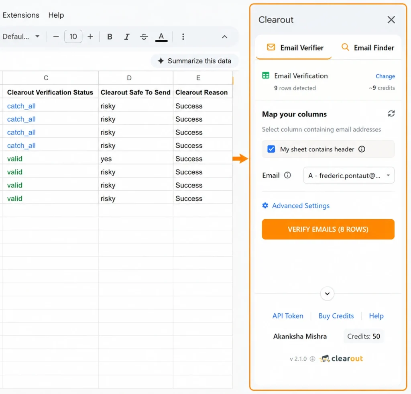This screenshot has height=394, width=411.
Task: Select Clearout Verification Status header cell
Action: coord(50,92)
